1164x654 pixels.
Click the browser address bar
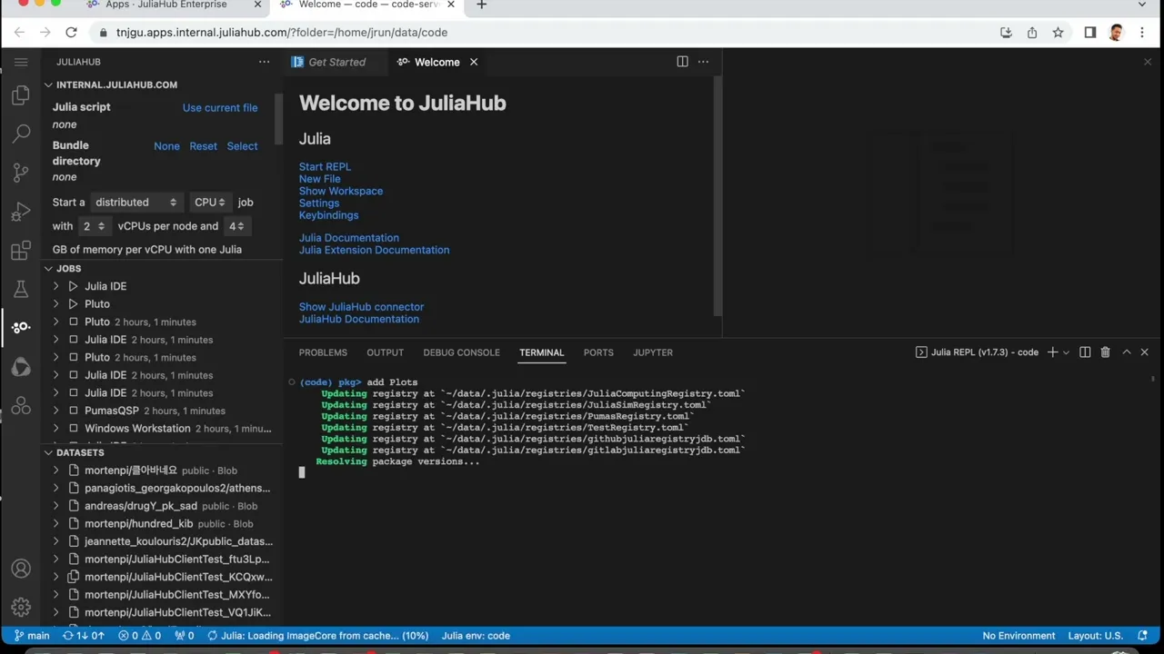coord(546,32)
